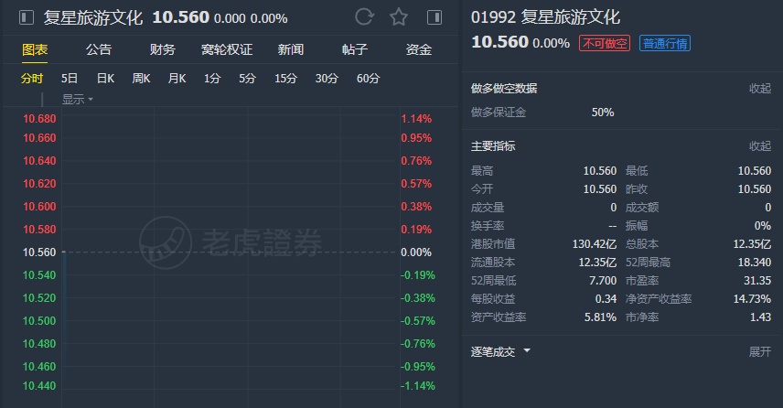
Task: Toggle the right side panel icon
Action: (x=434, y=17)
